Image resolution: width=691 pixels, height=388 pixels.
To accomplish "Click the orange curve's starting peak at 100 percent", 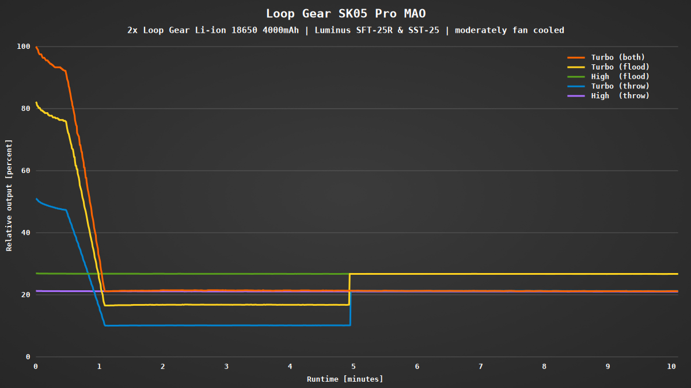I will point(36,47).
